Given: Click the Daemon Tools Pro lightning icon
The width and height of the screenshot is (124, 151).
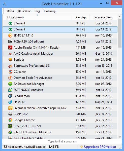Looking at the screenshot, I should (x=10, y=78).
